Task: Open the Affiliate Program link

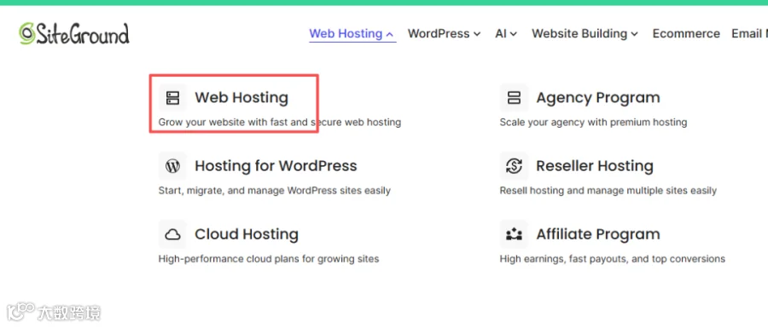Action: [598, 235]
